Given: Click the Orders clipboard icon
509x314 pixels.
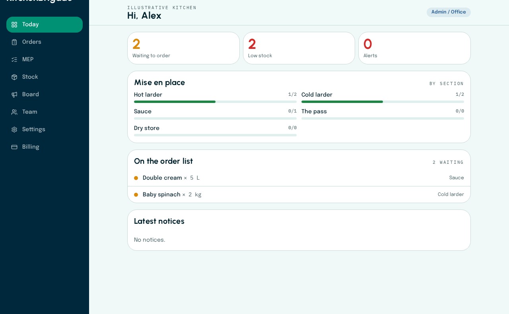Looking at the screenshot, I should [x=14, y=42].
